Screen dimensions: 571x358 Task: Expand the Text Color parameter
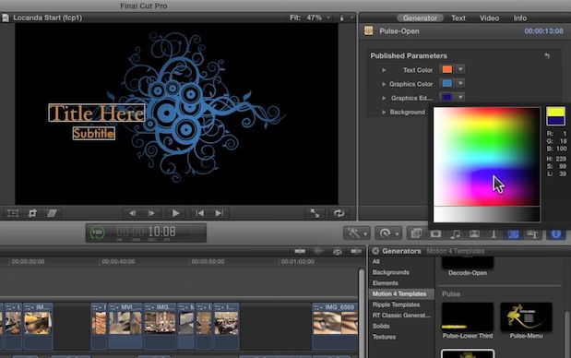tap(384, 70)
